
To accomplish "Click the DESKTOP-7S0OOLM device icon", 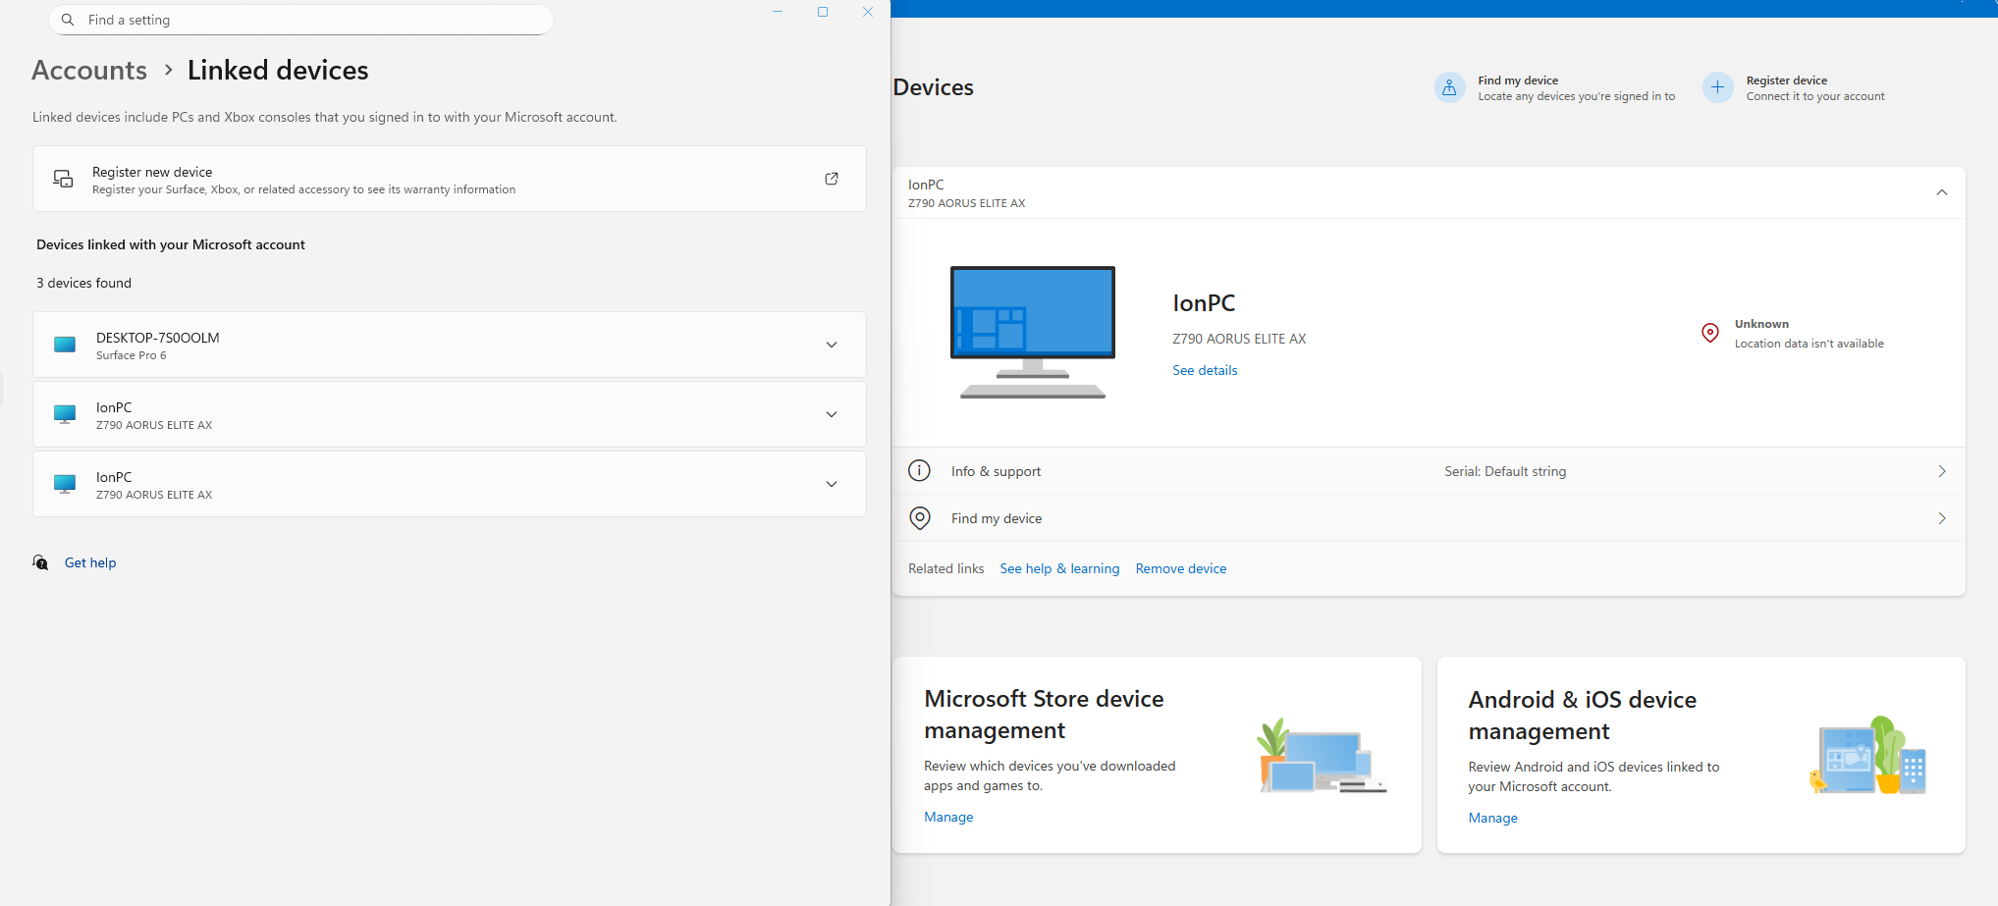I will point(65,345).
